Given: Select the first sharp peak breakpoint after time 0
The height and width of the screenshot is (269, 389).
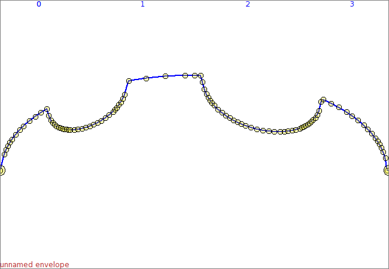Looking at the screenshot, I should coord(47,109).
